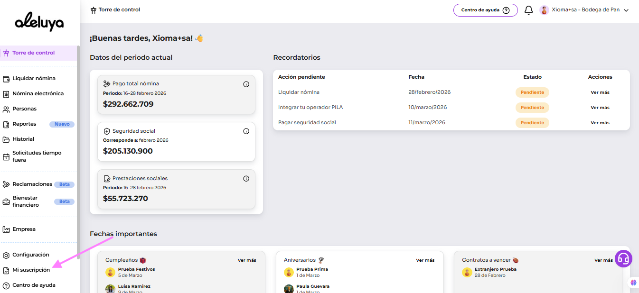Viewport: 639px width, 293px height.
Task: Open Prueba Festivos birthday entry
Action: (136, 269)
